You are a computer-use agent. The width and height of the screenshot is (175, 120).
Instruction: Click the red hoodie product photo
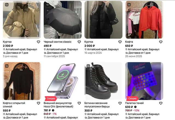[144, 20]
